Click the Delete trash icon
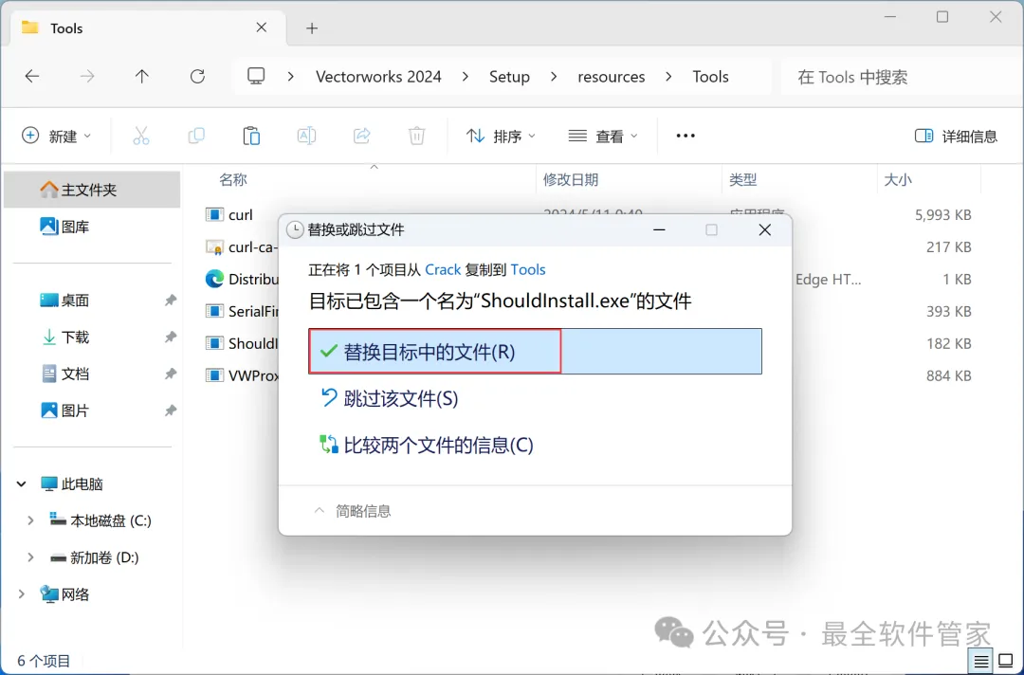Viewport: 1024px width, 675px height. [x=416, y=136]
